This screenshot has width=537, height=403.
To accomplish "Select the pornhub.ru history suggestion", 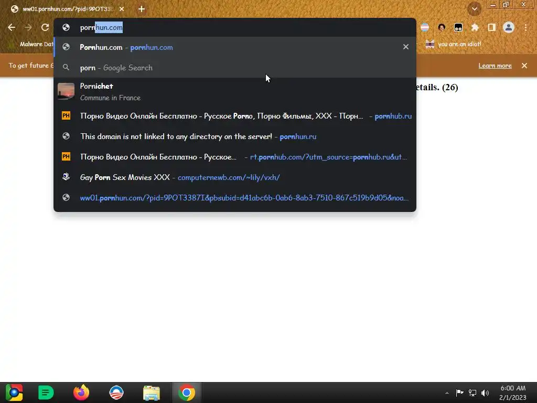I will (235, 116).
